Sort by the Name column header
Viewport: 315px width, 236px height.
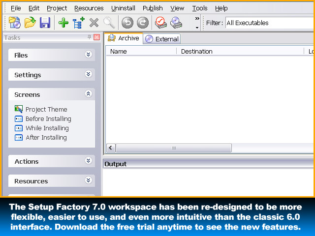click(x=141, y=51)
